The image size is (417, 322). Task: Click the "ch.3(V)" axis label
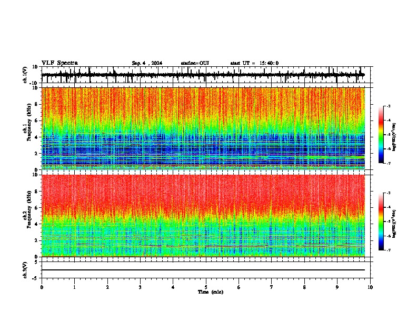click(x=25, y=270)
